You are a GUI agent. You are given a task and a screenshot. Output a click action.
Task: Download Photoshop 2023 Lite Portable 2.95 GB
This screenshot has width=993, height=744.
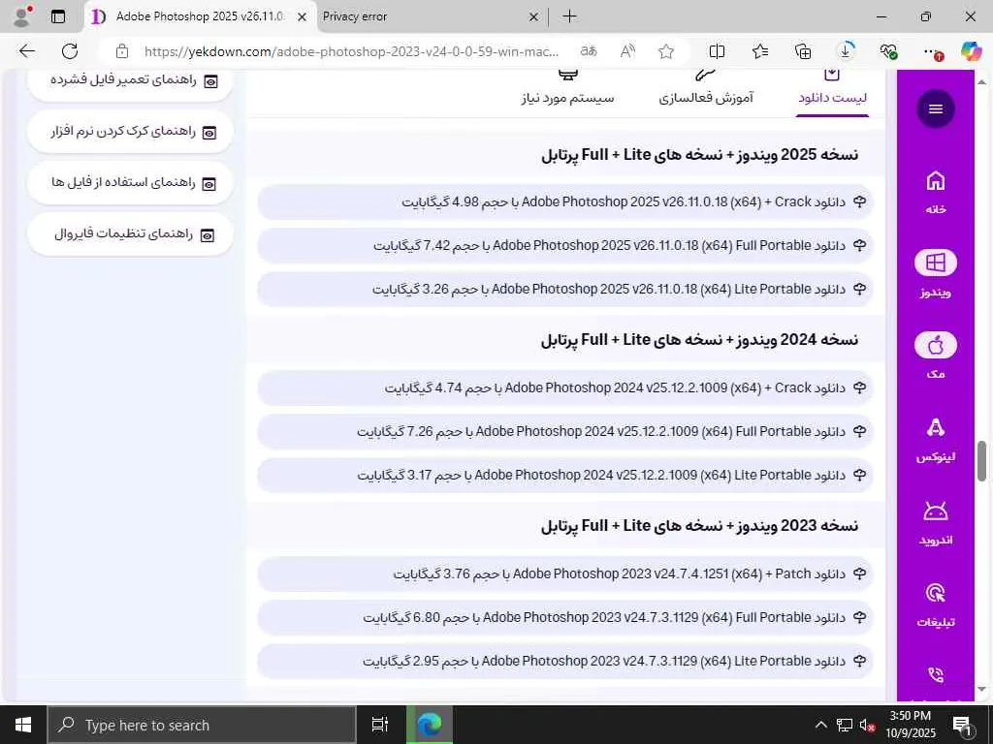click(x=565, y=661)
